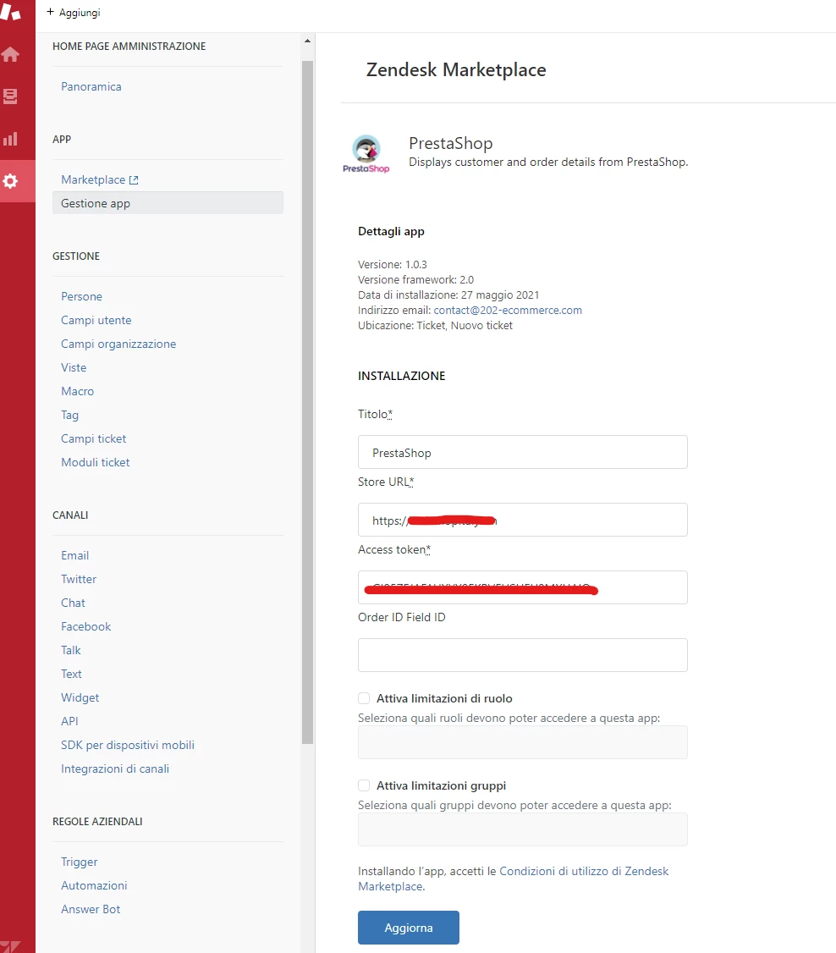The image size is (836, 953).
Task: Select Gestione app menu item
Action: (168, 203)
